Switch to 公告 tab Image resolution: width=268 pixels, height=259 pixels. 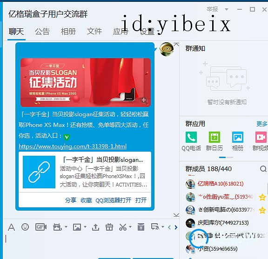click(42, 32)
